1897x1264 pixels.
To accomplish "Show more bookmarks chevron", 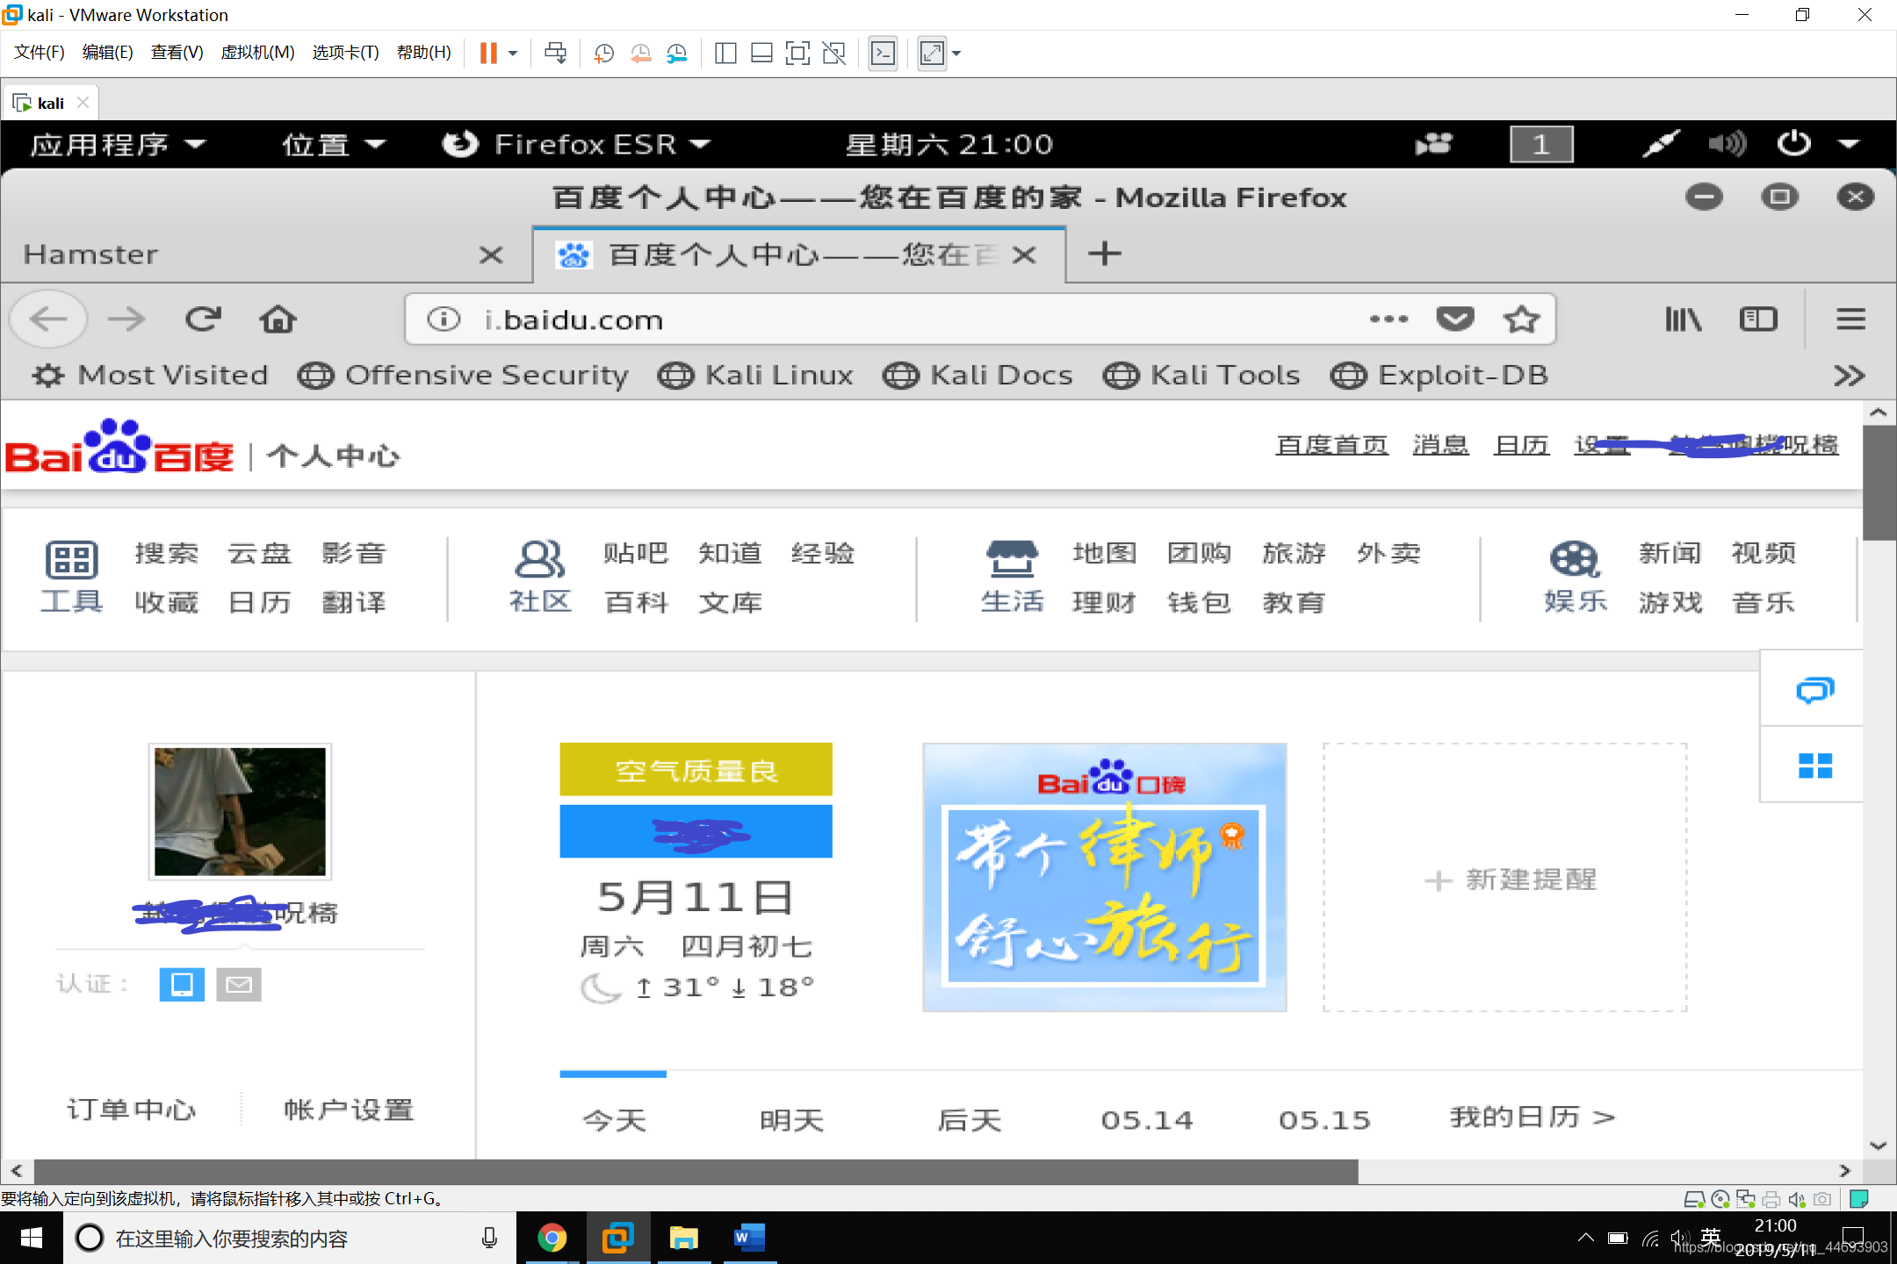I will click(1849, 376).
